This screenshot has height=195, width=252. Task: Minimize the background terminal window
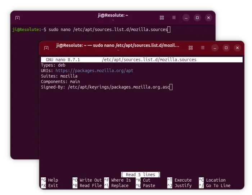pyautogui.click(x=186, y=17)
